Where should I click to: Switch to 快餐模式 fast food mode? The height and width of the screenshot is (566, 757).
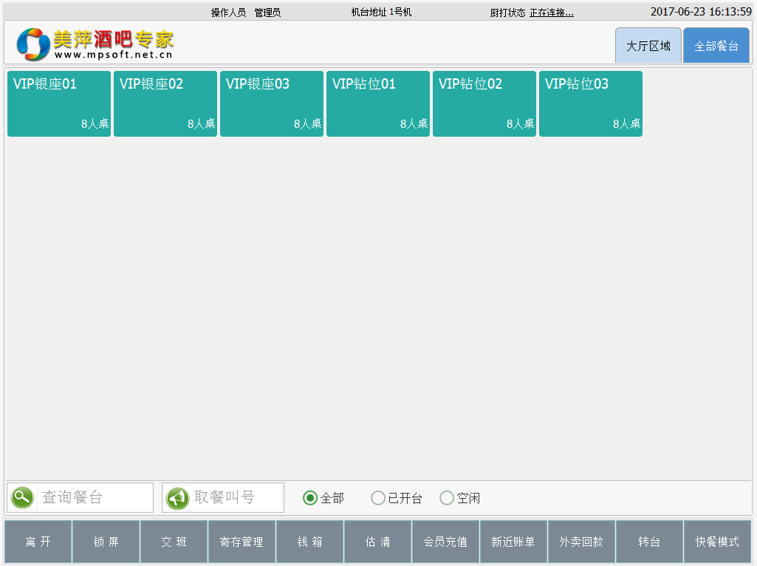[716, 542]
